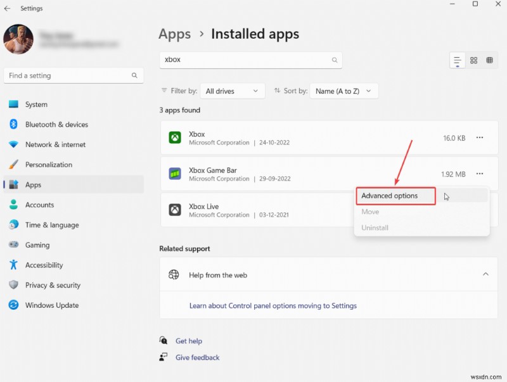Click the Xbox Live app icon
Screen dimensions: 507x382
(x=175, y=210)
